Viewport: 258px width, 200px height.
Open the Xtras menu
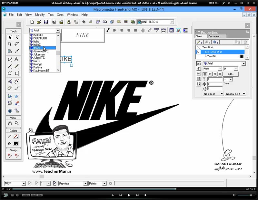click(x=60, y=14)
